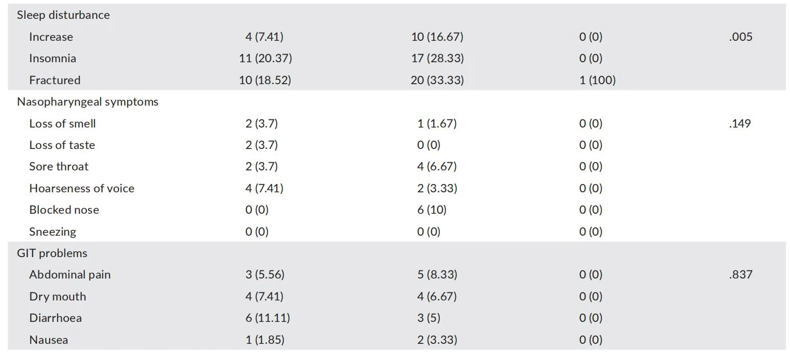Select the Insomnia row label
Image resolution: width=790 pixels, height=353 pixels.
tap(52, 59)
